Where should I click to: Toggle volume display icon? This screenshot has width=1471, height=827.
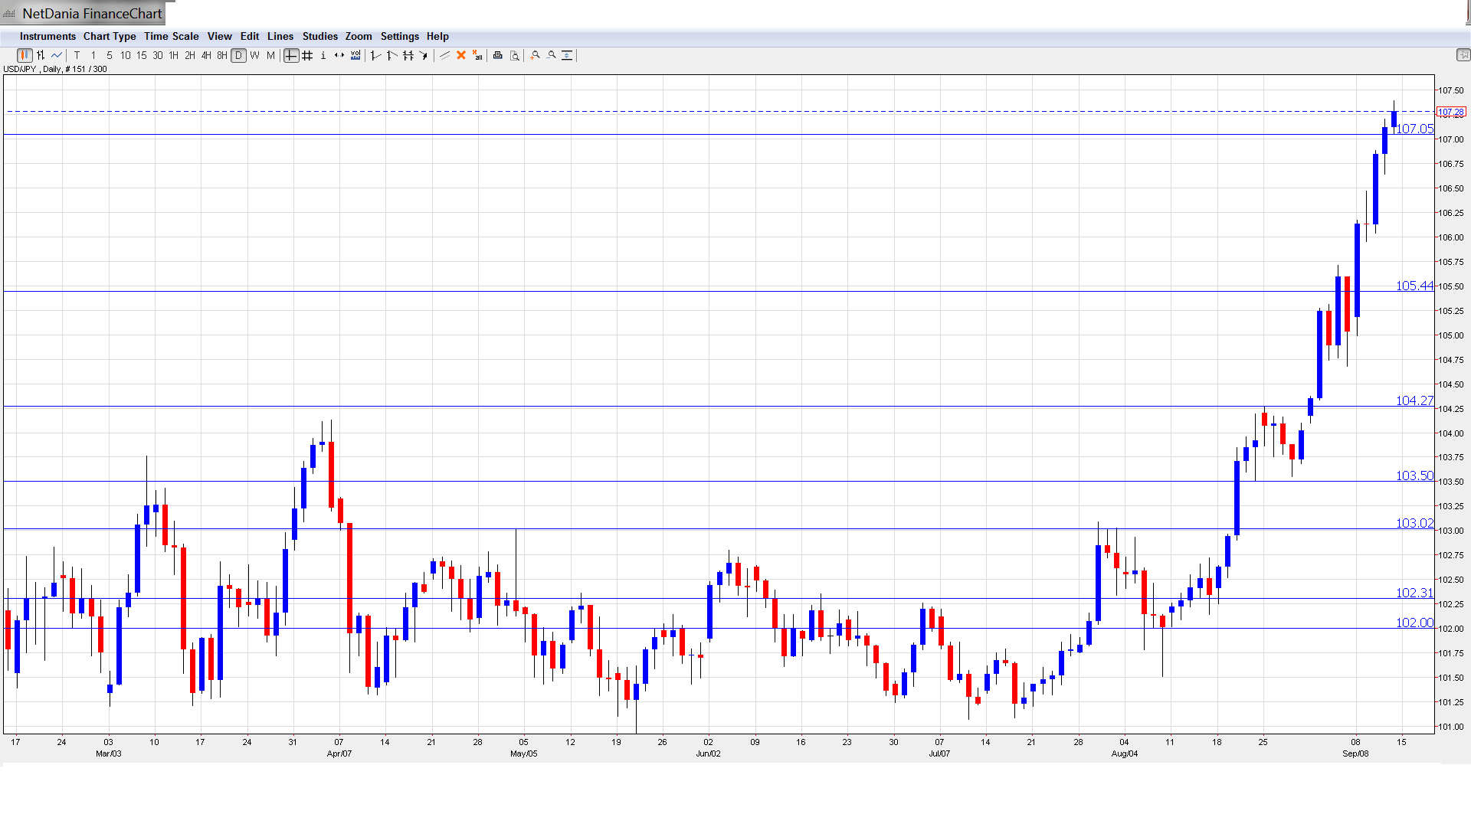tap(355, 55)
